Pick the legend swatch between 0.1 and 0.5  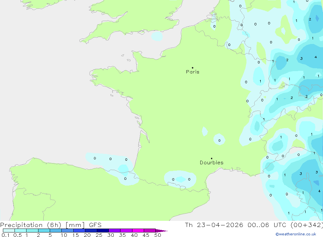tap(9, 231)
